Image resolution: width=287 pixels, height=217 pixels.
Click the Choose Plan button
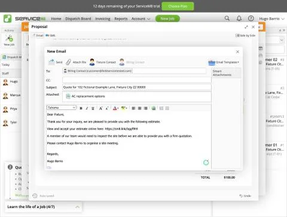178,6
